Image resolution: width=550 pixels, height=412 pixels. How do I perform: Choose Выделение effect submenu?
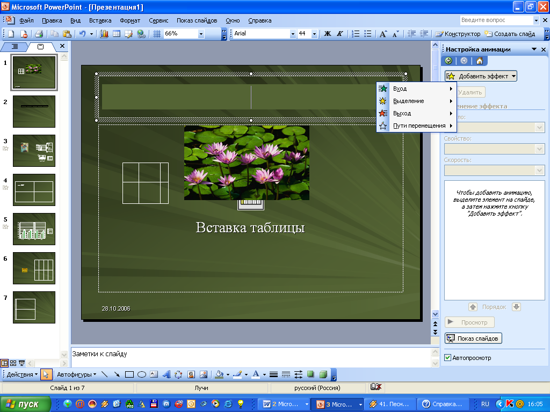(416, 101)
